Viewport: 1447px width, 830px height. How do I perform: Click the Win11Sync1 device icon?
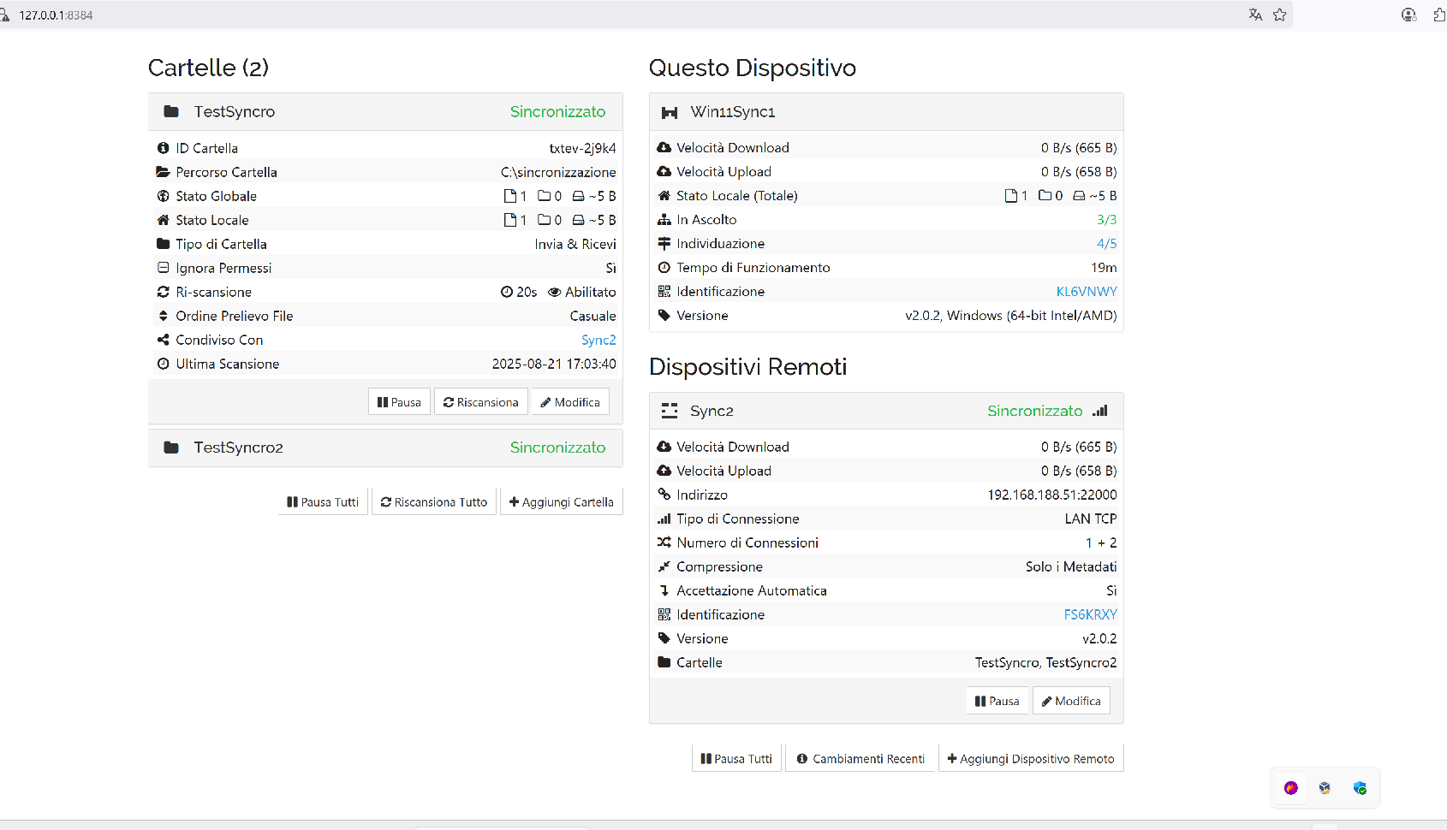click(670, 112)
